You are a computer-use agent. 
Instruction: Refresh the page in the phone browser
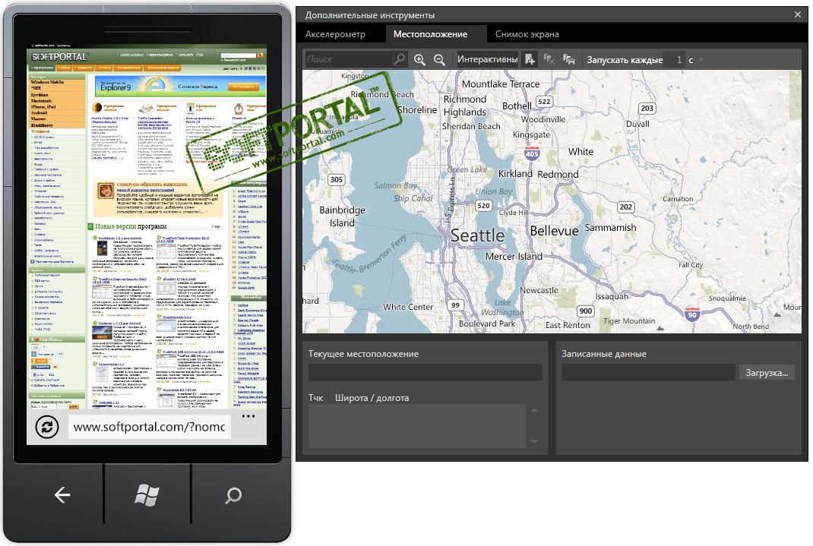point(46,428)
